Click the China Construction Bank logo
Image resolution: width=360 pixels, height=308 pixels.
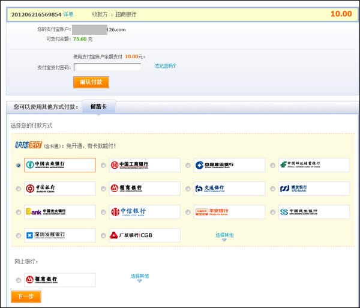[229, 165]
